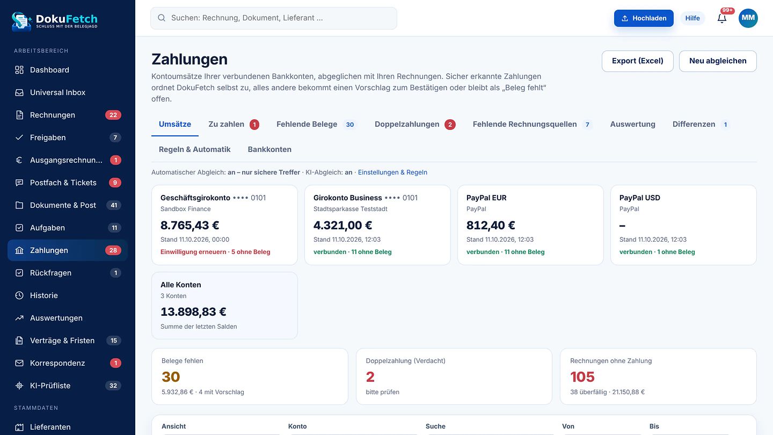
Task: Click the Zahlungen bank icon
Action: (x=19, y=250)
